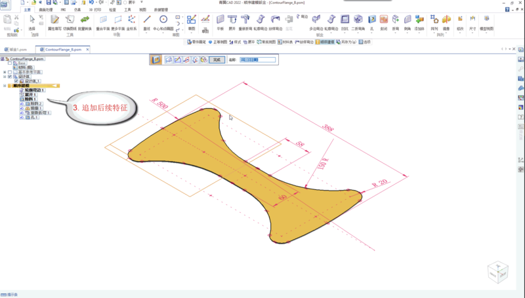
Task: Click the 完成 finish button
Action: [216, 60]
